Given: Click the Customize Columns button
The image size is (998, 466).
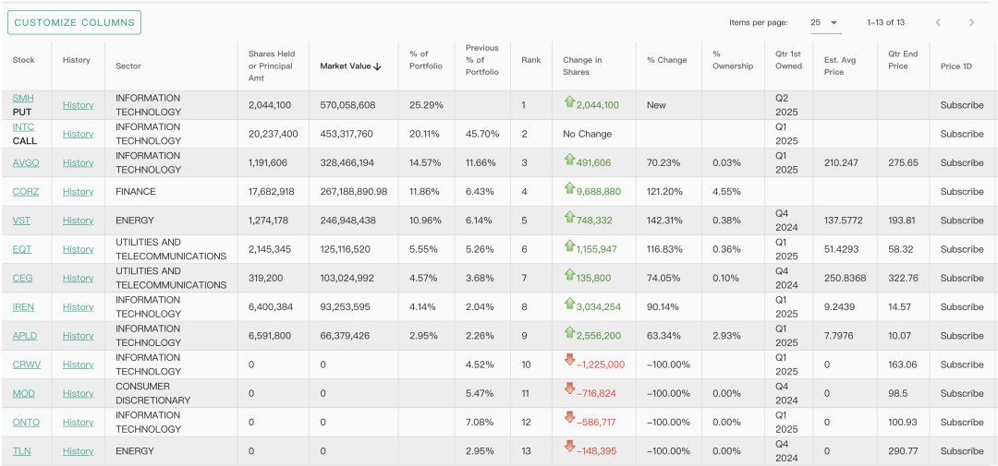Looking at the screenshot, I should [74, 22].
